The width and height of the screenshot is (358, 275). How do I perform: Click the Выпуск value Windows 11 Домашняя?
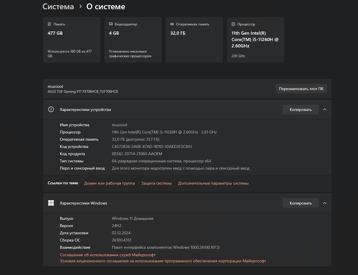(x=133, y=218)
